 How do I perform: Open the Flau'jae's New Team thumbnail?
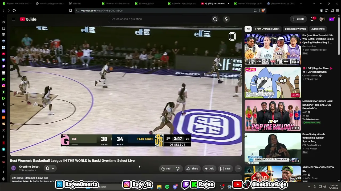point(273,49)
